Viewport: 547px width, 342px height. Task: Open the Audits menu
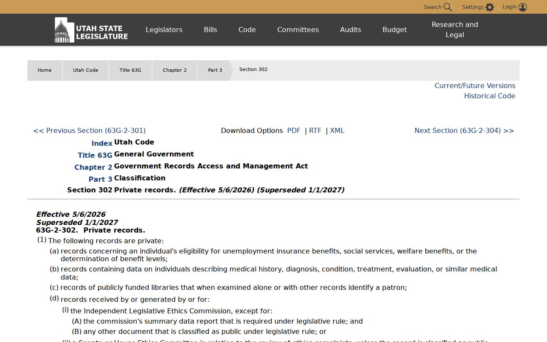pos(350,29)
